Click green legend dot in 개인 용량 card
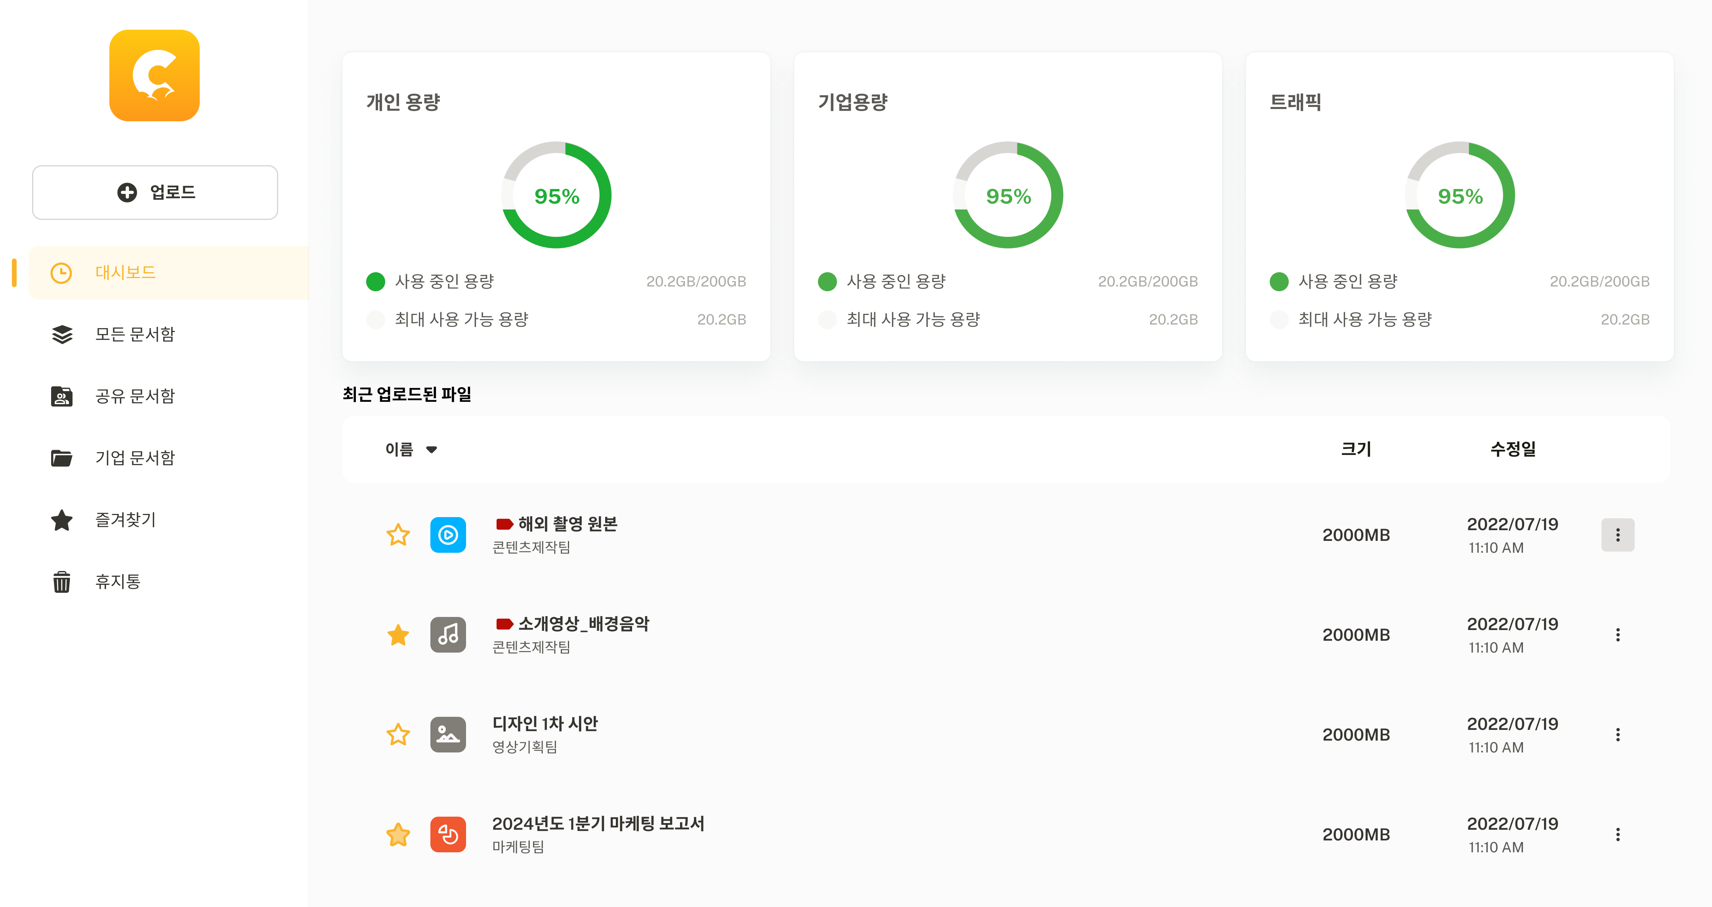The width and height of the screenshot is (1712, 907). pyautogui.click(x=376, y=282)
